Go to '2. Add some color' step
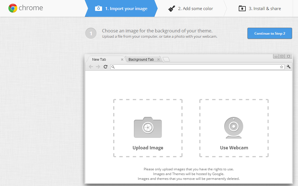The image size is (298, 186). pos(191,8)
